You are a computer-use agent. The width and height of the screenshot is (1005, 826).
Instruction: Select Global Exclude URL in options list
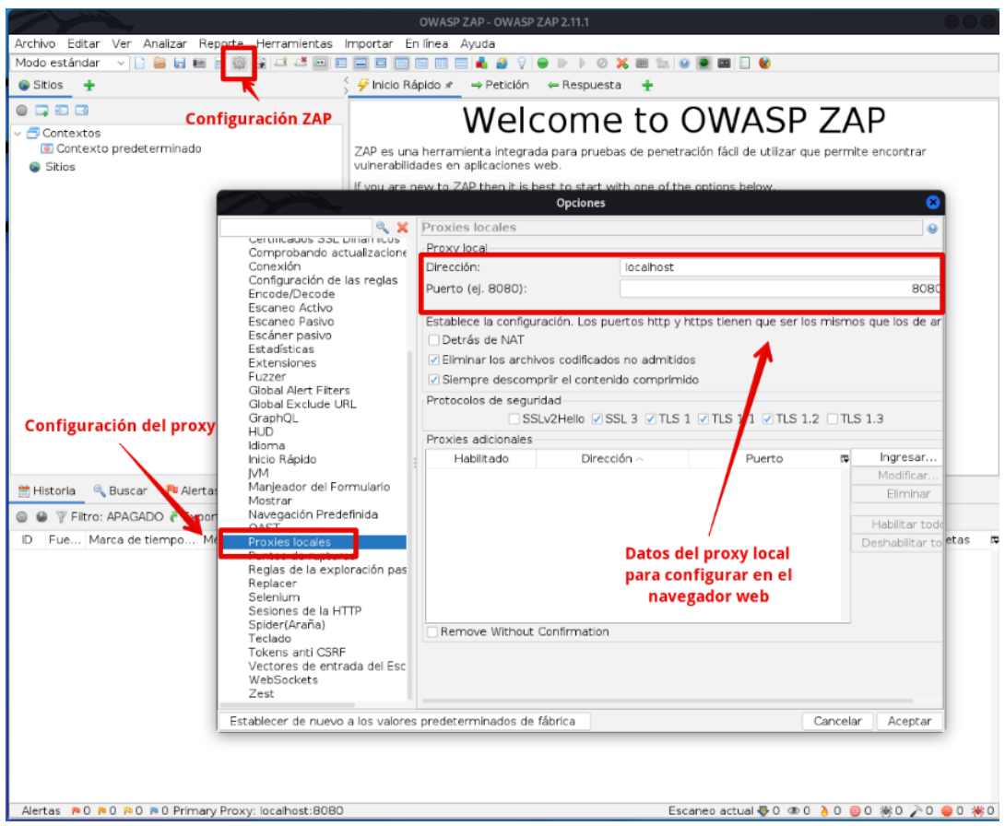point(302,405)
